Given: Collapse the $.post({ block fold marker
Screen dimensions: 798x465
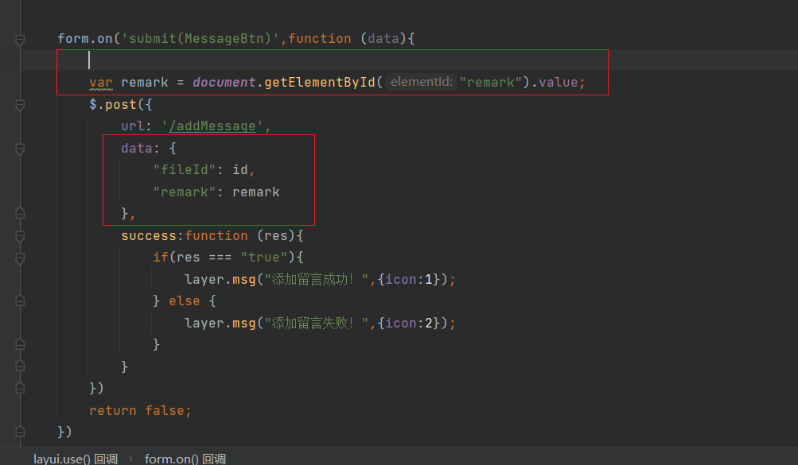Looking at the screenshot, I should tap(20, 105).
